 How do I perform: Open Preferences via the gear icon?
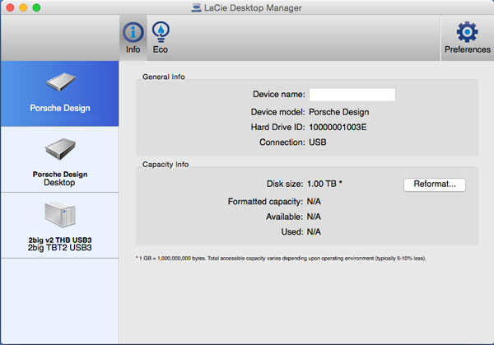[x=467, y=32]
